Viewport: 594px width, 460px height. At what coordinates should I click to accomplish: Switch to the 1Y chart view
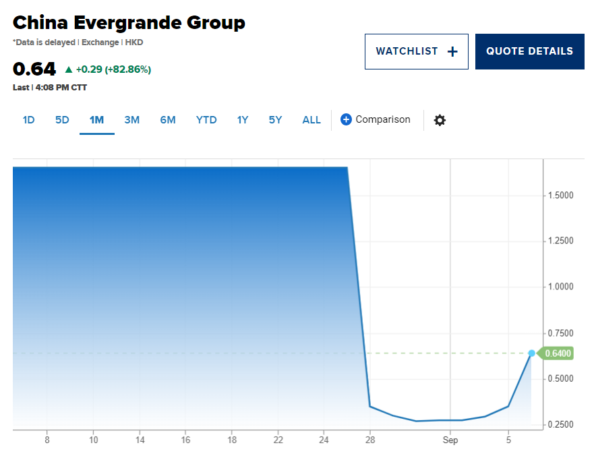coord(243,120)
